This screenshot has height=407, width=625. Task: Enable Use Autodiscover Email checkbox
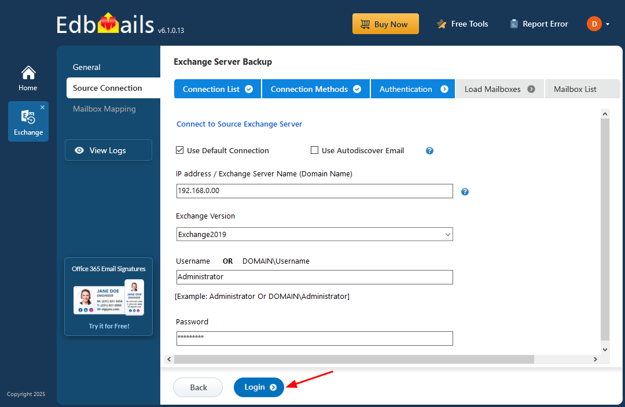(314, 150)
